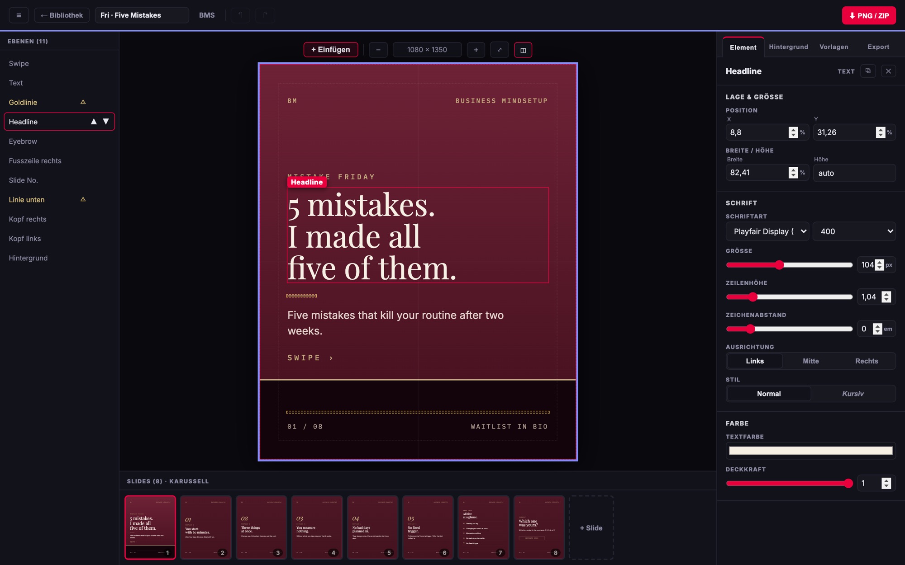Select the Normal text style
The height and width of the screenshot is (565, 905).
(769, 394)
